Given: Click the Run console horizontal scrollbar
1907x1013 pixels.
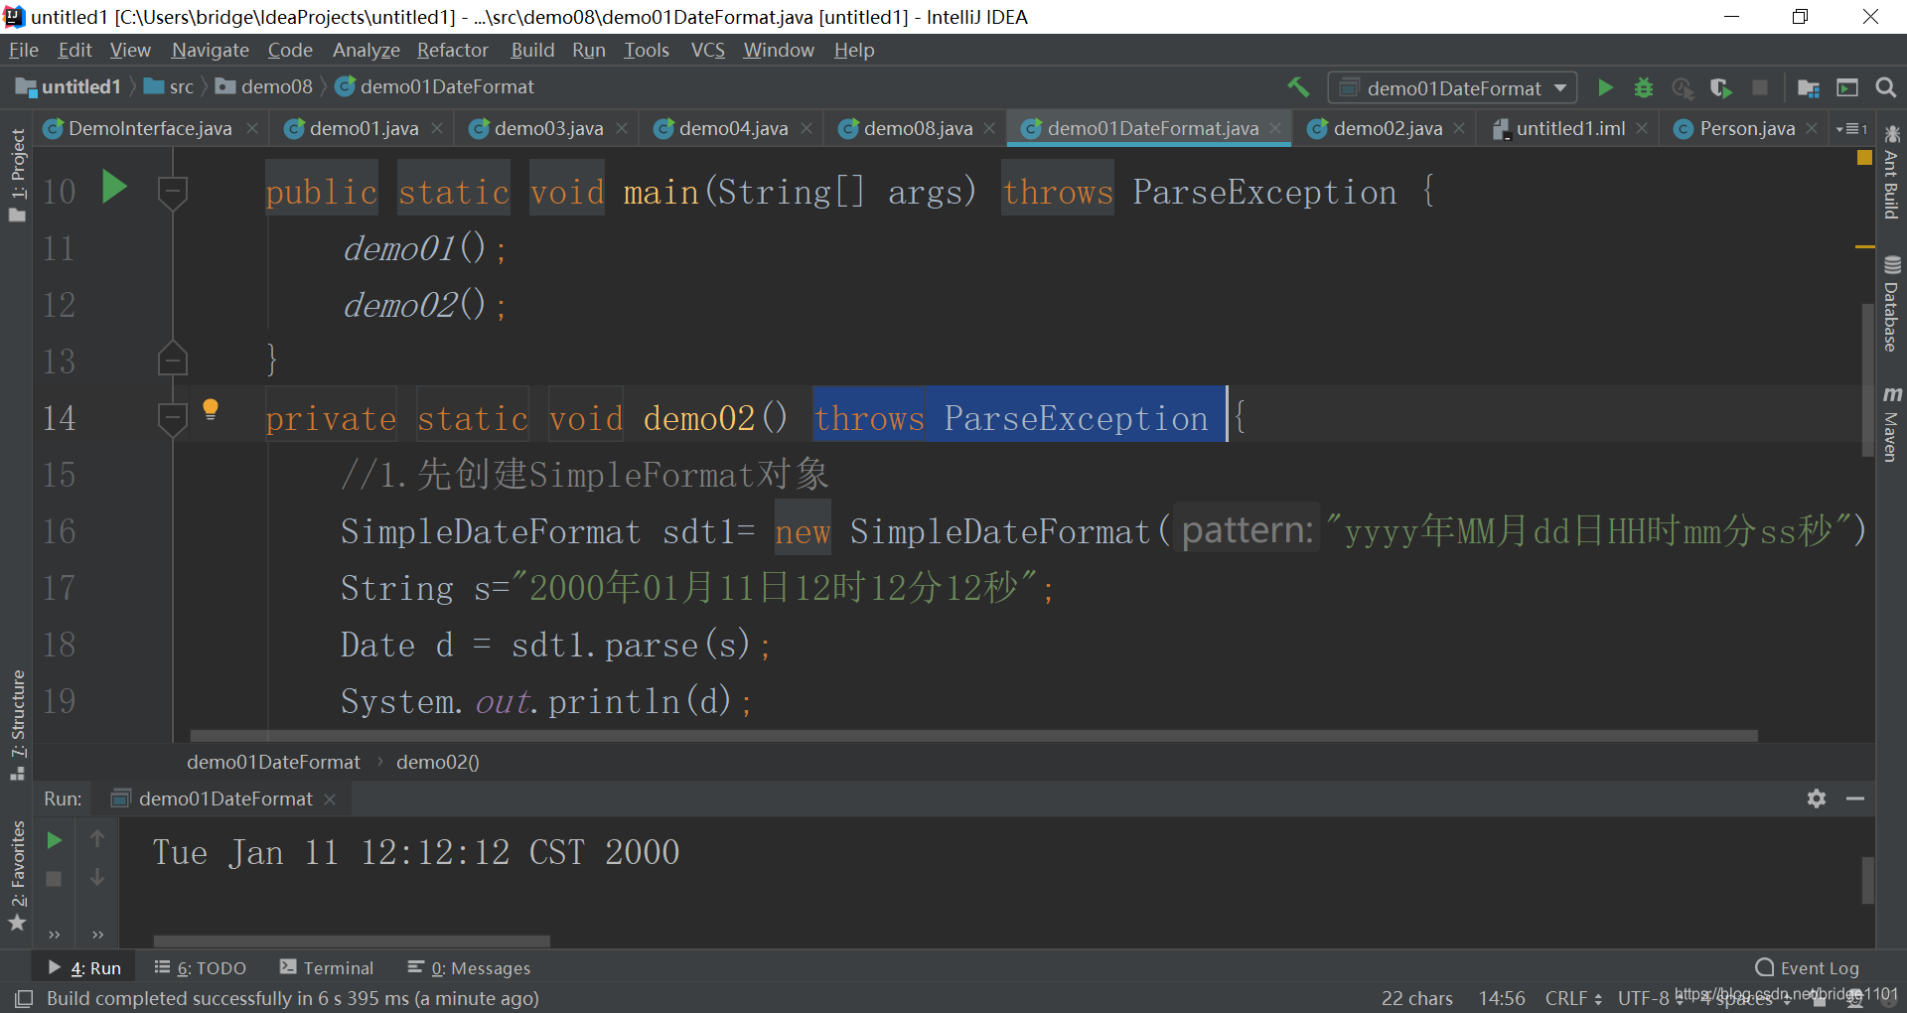Looking at the screenshot, I should pos(352,941).
